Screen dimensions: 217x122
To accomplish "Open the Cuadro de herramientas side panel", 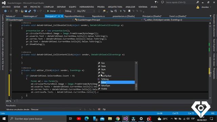I will click(x=3, y=25).
